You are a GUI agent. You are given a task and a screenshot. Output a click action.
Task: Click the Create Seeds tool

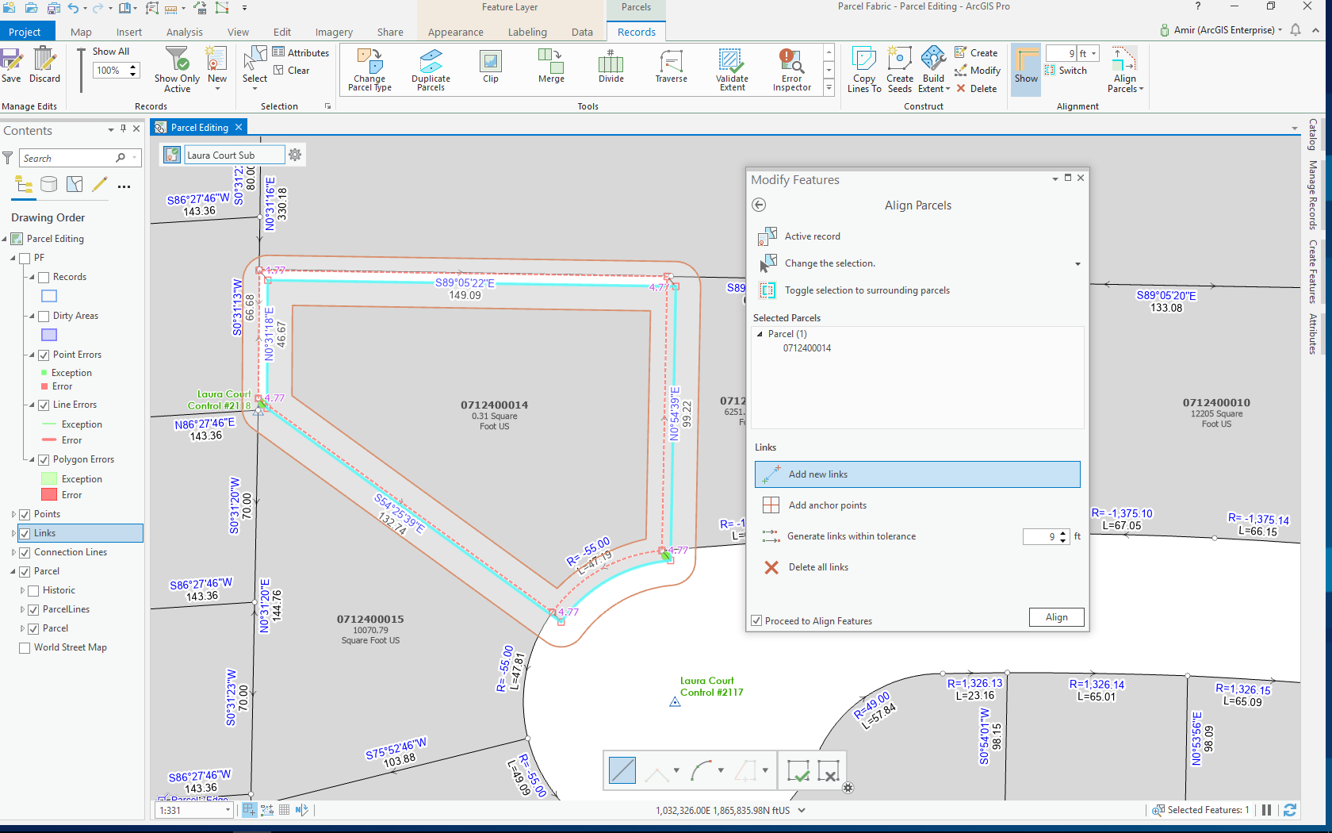pyautogui.click(x=899, y=69)
